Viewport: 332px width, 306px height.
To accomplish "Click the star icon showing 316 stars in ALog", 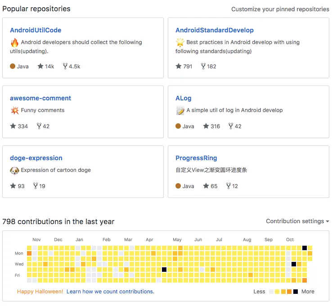I will [x=206, y=126].
